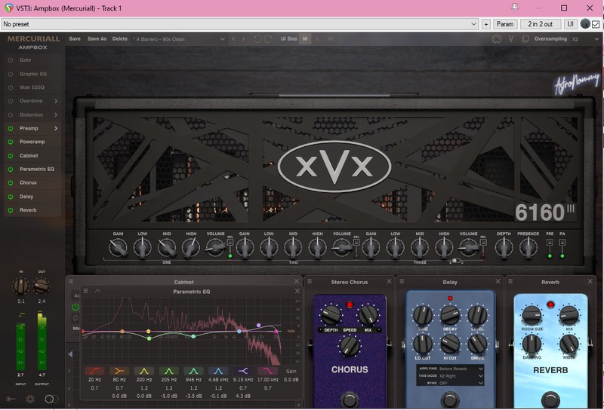Image resolution: width=604 pixels, height=410 pixels.
Task: Click the 80 Hz low-shelf band icon
Action: [119, 371]
